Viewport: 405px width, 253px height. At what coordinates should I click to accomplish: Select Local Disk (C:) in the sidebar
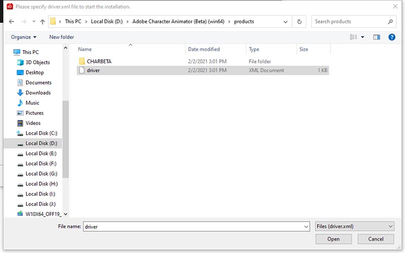pos(42,133)
